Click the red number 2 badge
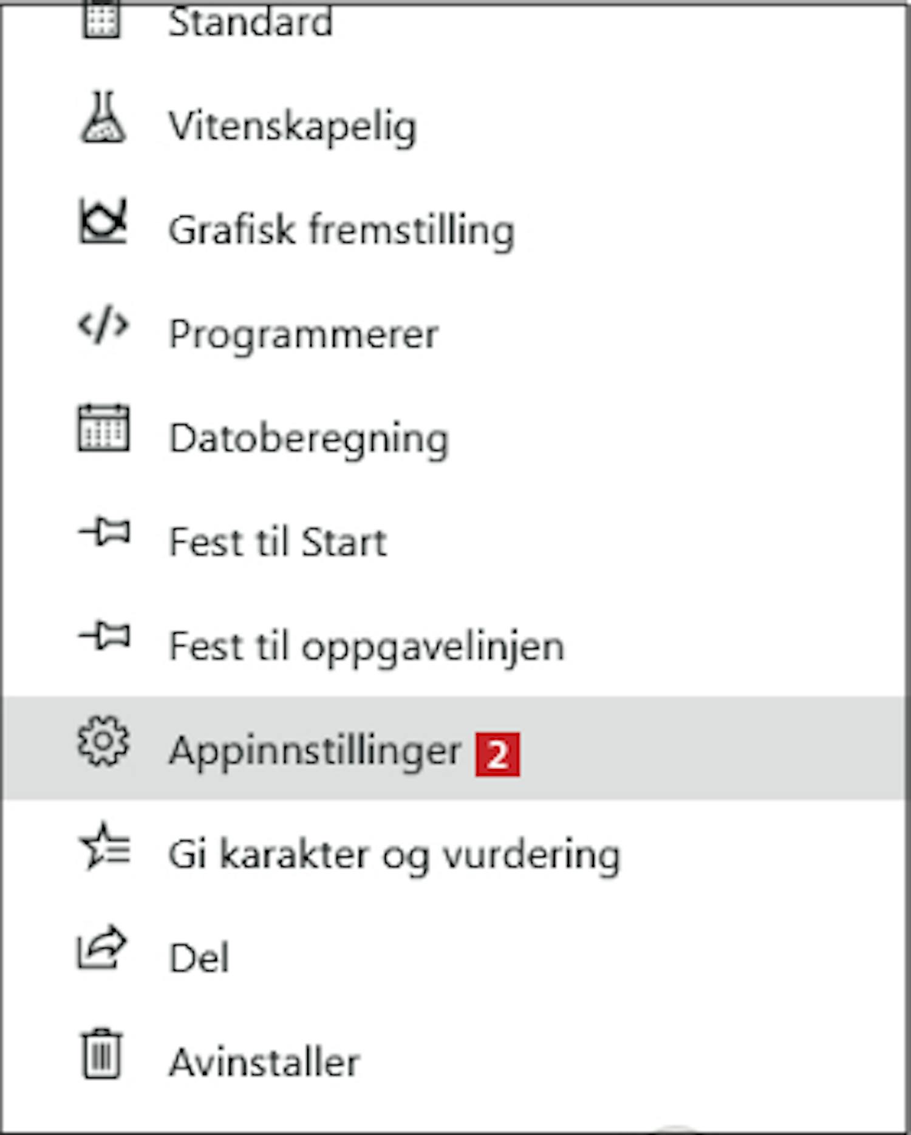The height and width of the screenshot is (1135, 911). [497, 754]
